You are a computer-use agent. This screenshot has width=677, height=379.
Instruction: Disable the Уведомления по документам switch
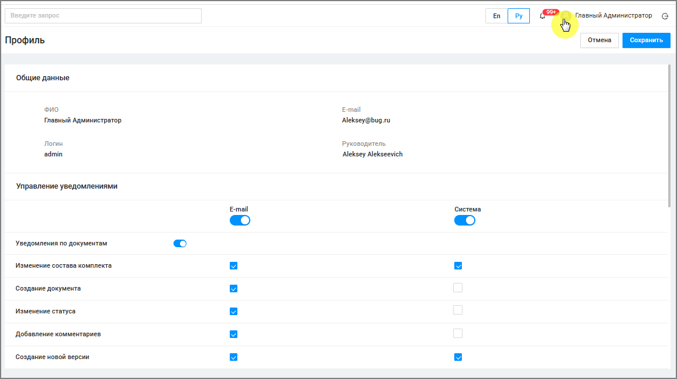[x=180, y=244]
